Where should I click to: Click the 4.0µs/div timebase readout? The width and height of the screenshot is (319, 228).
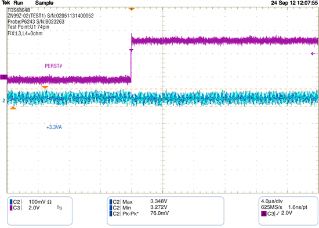coord(272,201)
